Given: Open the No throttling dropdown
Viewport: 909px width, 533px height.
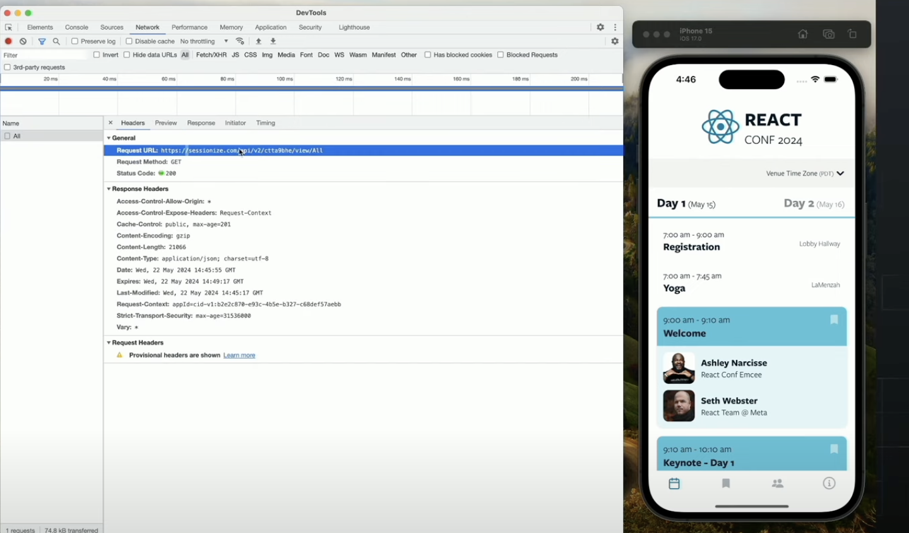Looking at the screenshot, I should click(x=203, y=40).
